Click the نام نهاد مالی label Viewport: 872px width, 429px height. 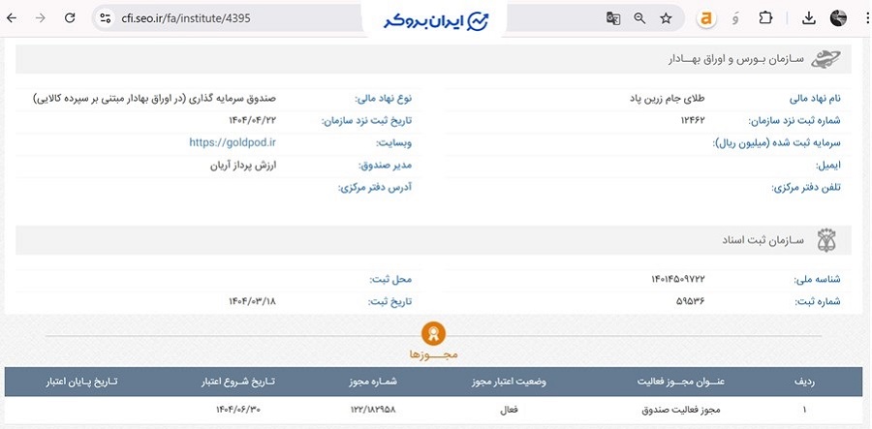point(815,99)
